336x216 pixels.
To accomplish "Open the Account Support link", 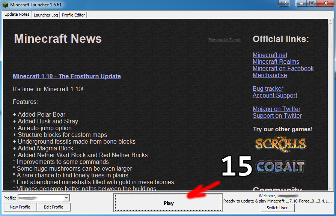I will [x=275, y=96].
